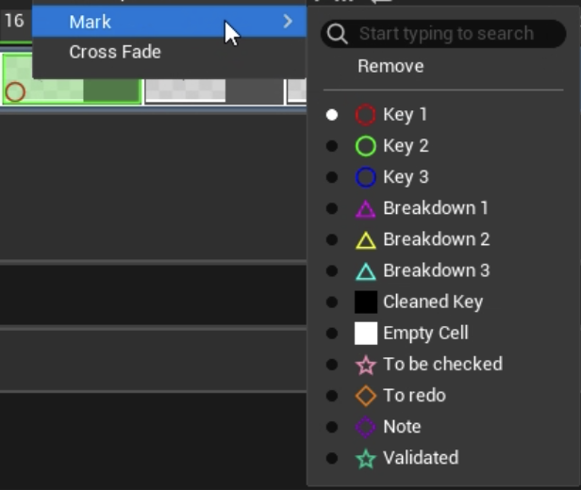Image resolution: width=581 pixels, height=490 pixels.
Task: Click the pink star To be checked icon
Action: pyautogui.click(x=366, y=365)
